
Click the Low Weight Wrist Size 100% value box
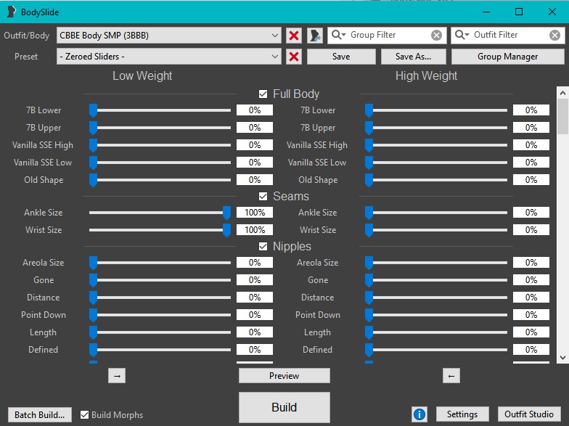pyautogui.click(x=255, y=230)
